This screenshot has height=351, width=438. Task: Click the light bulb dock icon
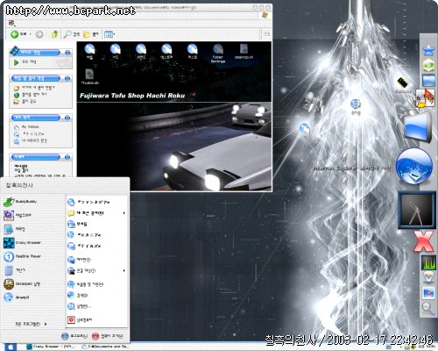pos(428,277)
